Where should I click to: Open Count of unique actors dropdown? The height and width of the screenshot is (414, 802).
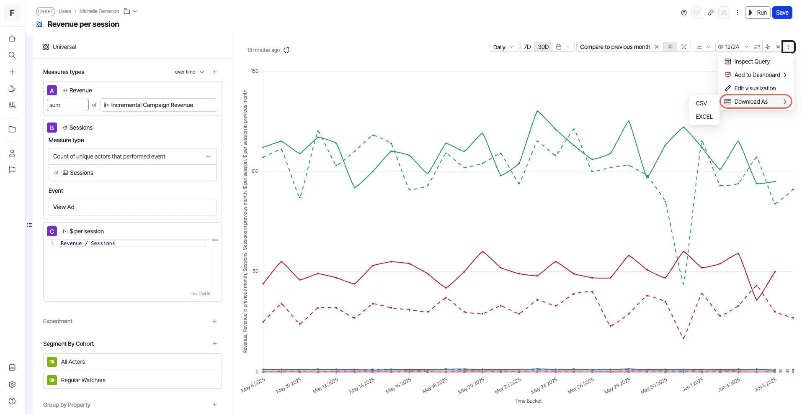pyautogui.click(x=132, y=156)
